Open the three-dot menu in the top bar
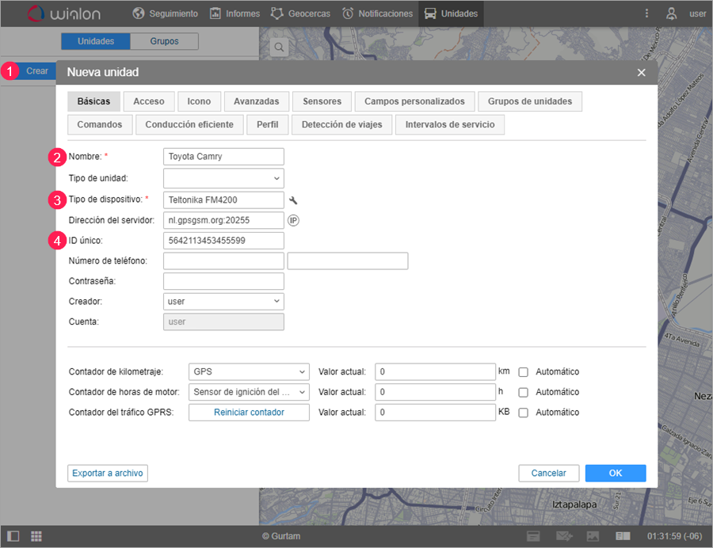 click(646, 13)
